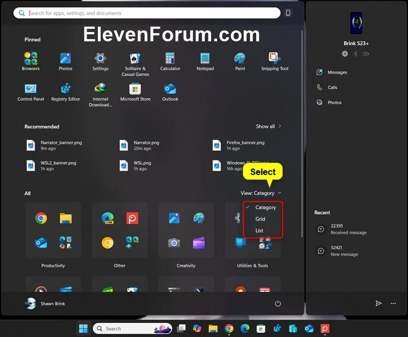Click the Start menu vertical scrollbar
Viewport: 408px width, 337px height.
click(x=302, y=134)
